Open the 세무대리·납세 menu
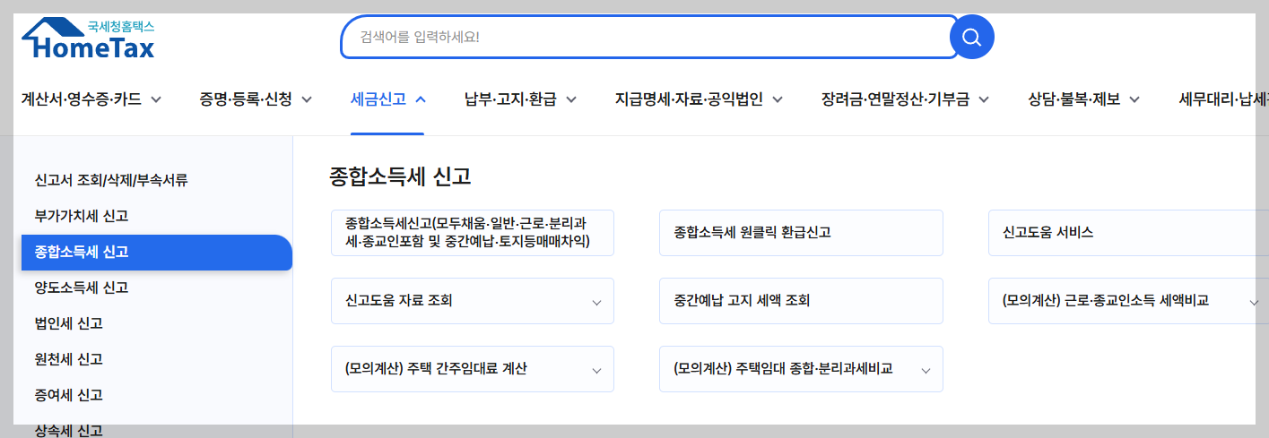This screenshot has height=438, width=1269. click(1223, 99)
